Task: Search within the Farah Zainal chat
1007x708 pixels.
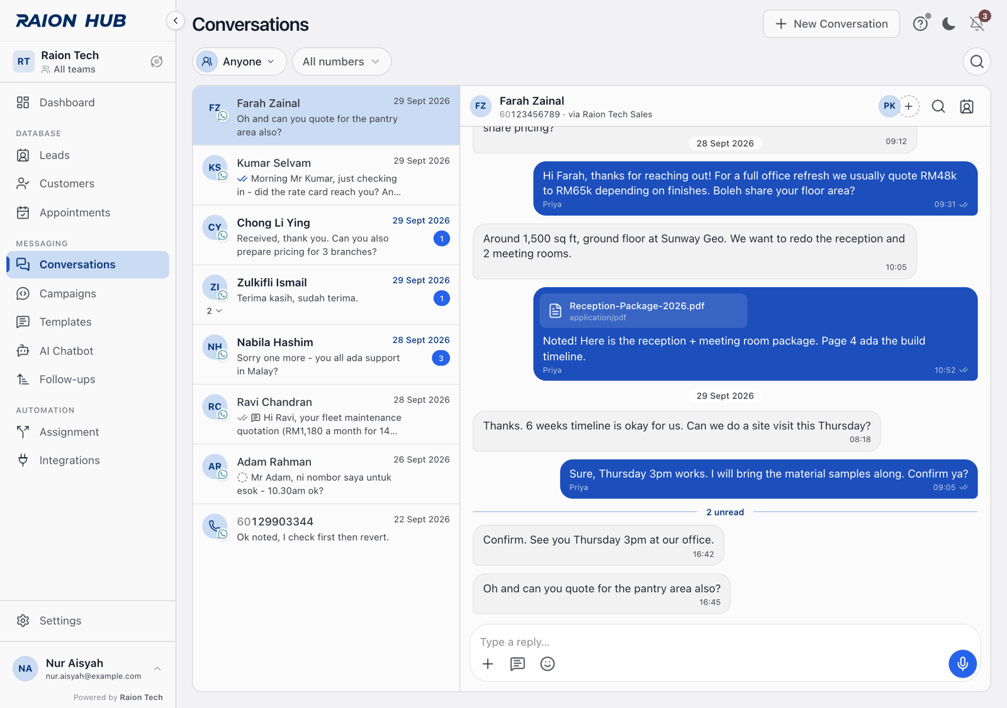Action: point(938,106)
